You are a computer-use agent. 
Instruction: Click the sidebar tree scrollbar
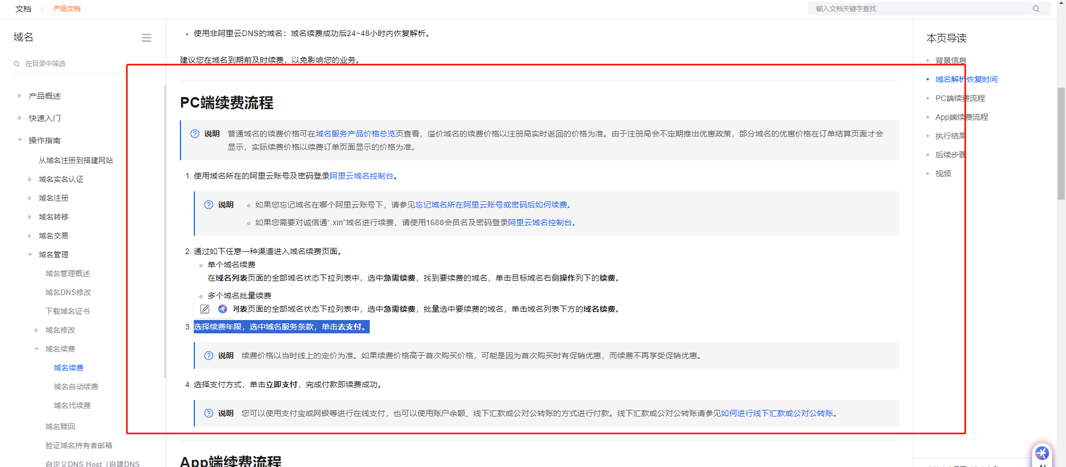click(x=165, y=231)
